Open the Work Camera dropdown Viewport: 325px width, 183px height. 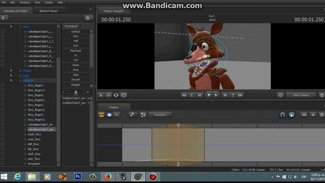tap(301, 95)
